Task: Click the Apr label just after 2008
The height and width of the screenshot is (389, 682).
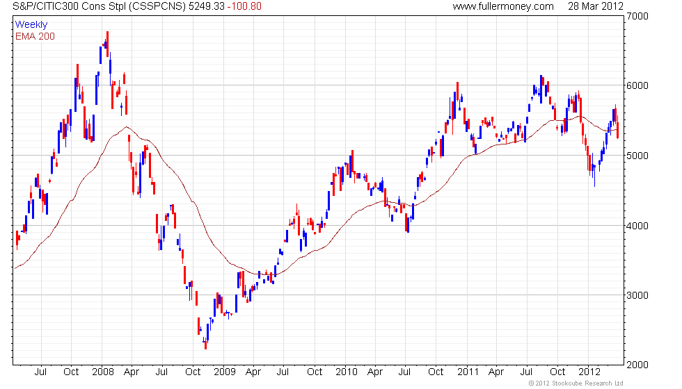Action: pos(132,372)
